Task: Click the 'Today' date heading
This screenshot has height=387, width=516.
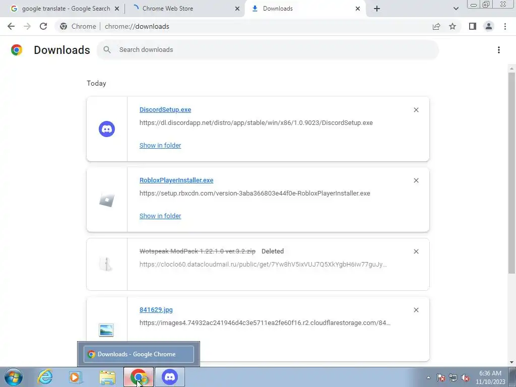Action: [x=96, y=83]
